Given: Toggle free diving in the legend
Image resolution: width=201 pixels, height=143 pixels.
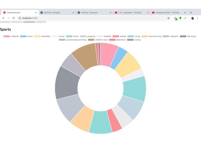Looking at the screenshot, I should (x=188, y=36).
